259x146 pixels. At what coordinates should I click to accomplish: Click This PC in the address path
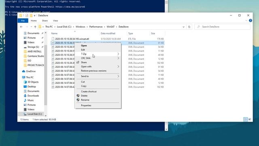click(49, 27)
